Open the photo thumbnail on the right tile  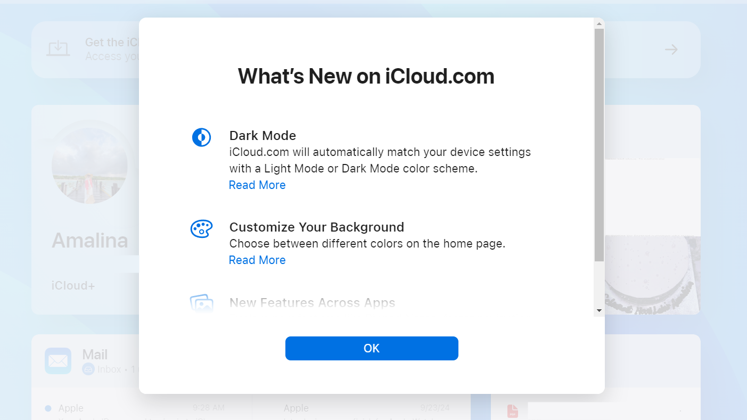pyautogui.click(x=653, y=274)
